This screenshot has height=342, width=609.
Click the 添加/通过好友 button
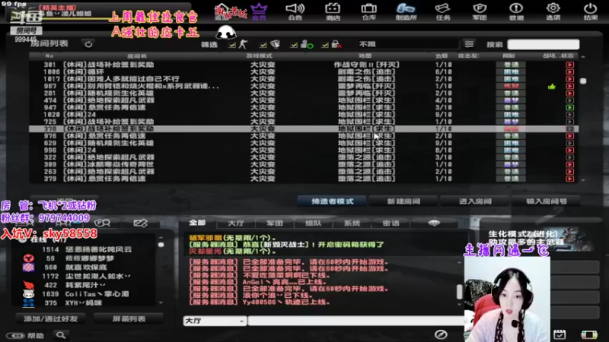50,318
